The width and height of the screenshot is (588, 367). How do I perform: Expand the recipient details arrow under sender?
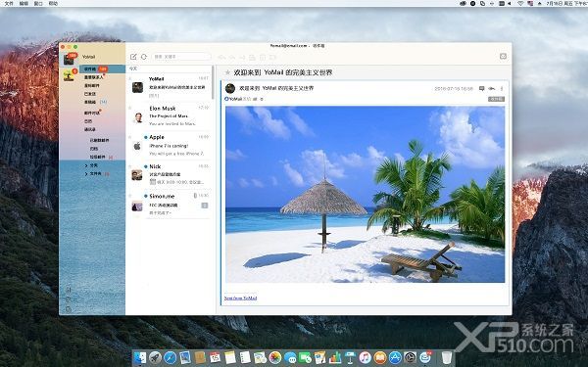point(262,99)
